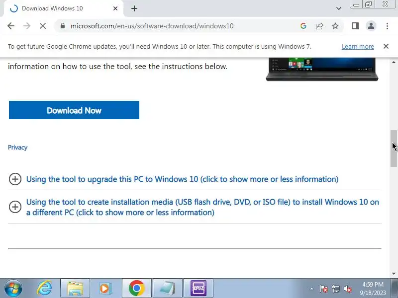398x298 pixels.
Task: Open the tab search chevron
Action: 339,8
